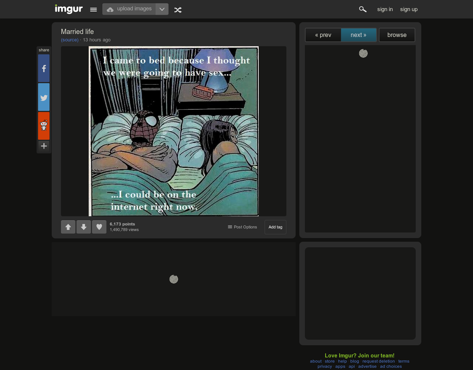This screenshot has height=370, width=473.
Task: Click the Add tag button
Action: pyautogui.click(x=275, y=227)
